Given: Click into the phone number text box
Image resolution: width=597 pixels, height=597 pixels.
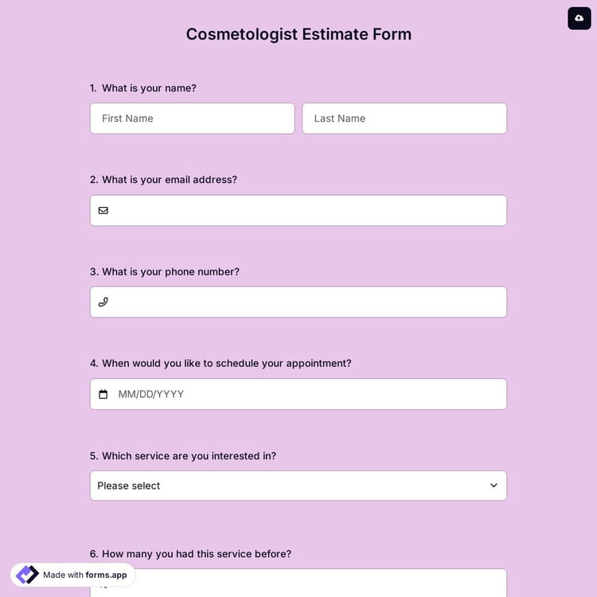Looking at the screenshot, I should coord(306,302).
